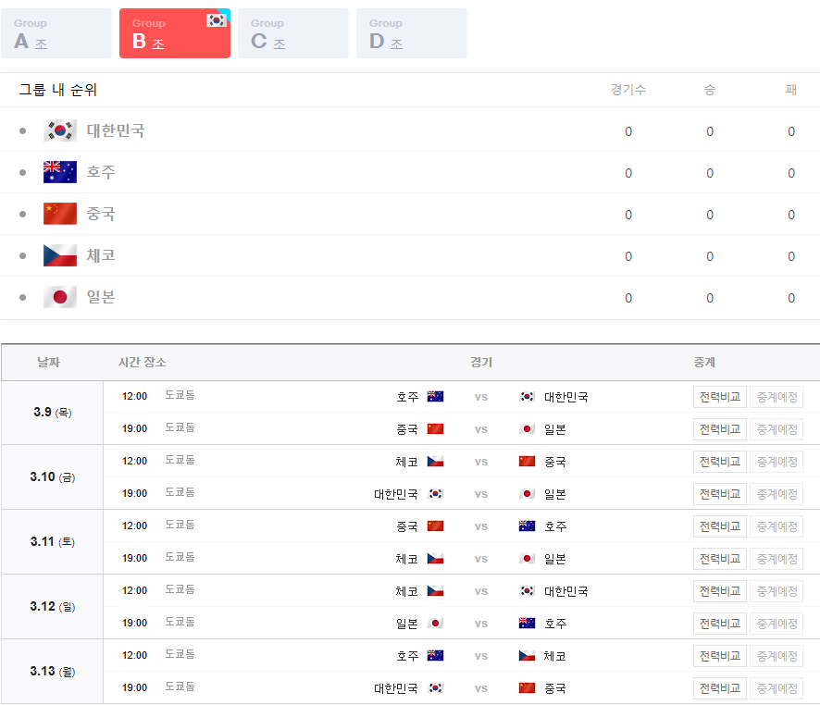Click 중계예정 for 3.13 호주 vs 체코 match
Image resolution: width=820 pixels, height=705 pixels.
(x=777, y=656)
